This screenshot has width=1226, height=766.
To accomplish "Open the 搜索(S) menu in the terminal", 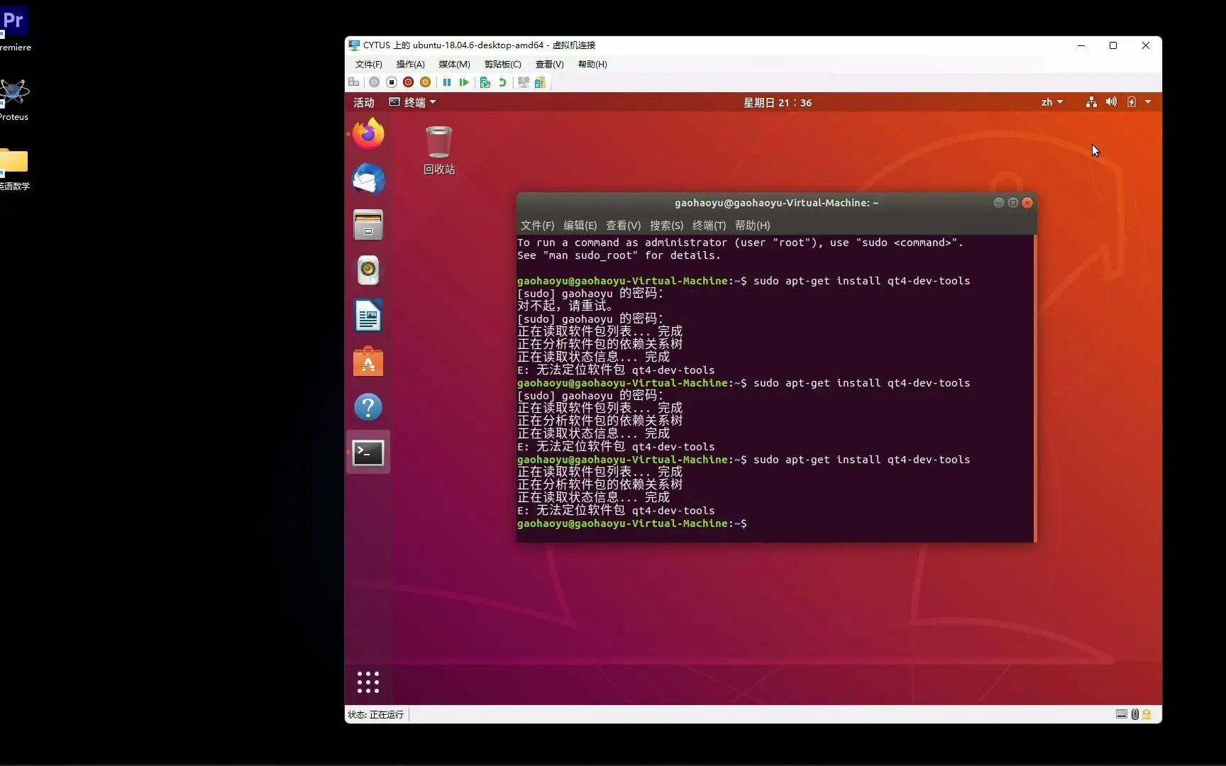I will [666, 225].
